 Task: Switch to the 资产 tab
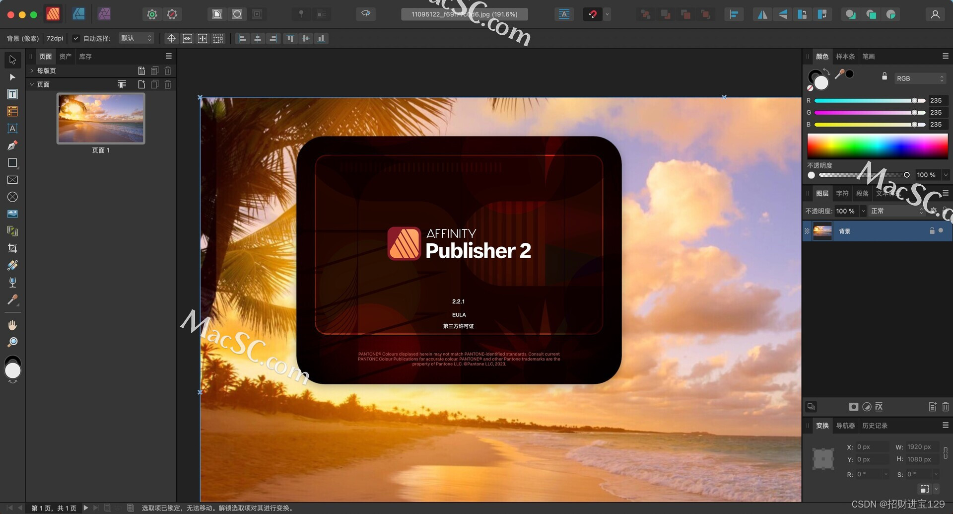coord(65,57)
